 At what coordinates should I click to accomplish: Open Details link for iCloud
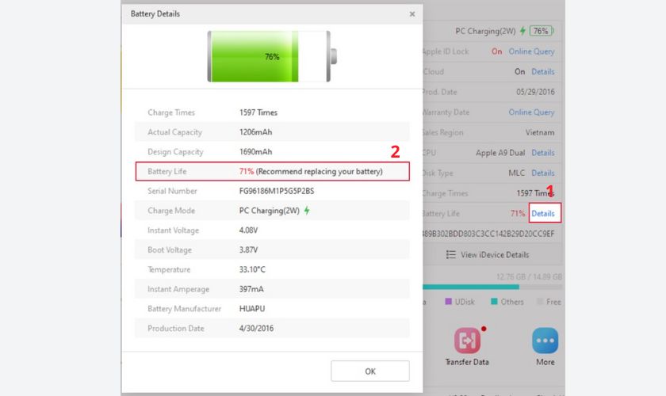543,71
